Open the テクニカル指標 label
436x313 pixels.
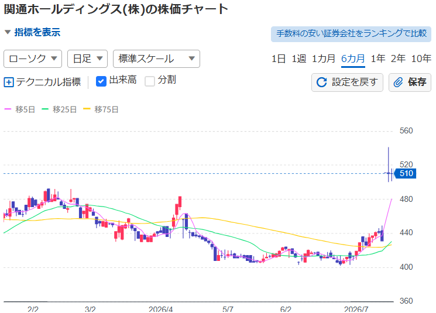point(49,82)
